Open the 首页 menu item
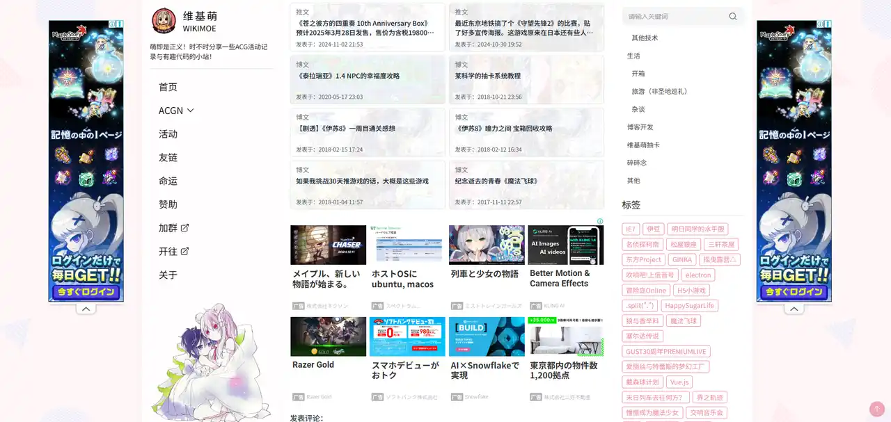The width and height of the screenshot is (891, 422). pyautogui.click(x=168, y=87)
